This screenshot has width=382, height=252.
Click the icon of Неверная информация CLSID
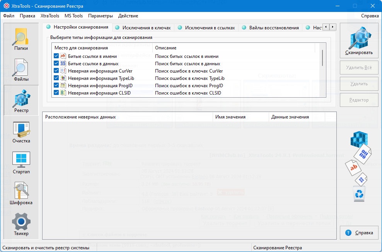(x=63, y=93)
